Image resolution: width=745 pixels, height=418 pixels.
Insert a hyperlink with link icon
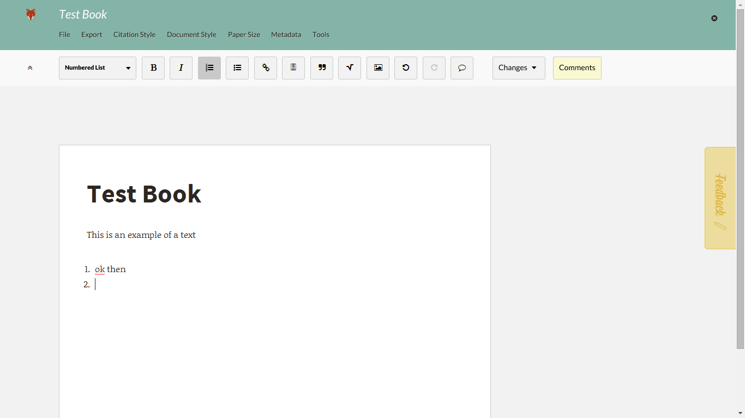pos(266,68)
